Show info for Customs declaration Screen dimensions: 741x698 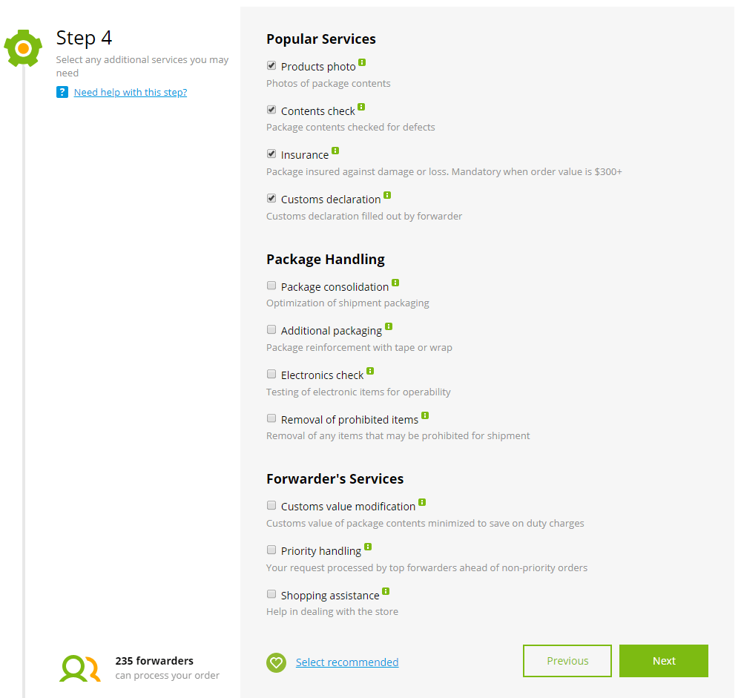(387, 195)
